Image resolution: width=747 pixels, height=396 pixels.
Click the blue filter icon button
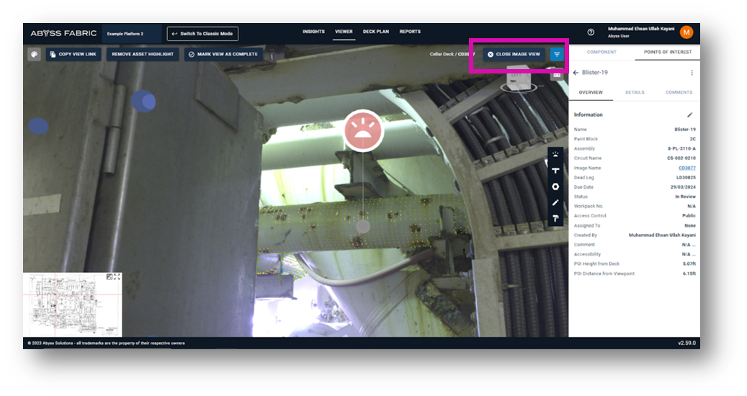tap(557, 54)
